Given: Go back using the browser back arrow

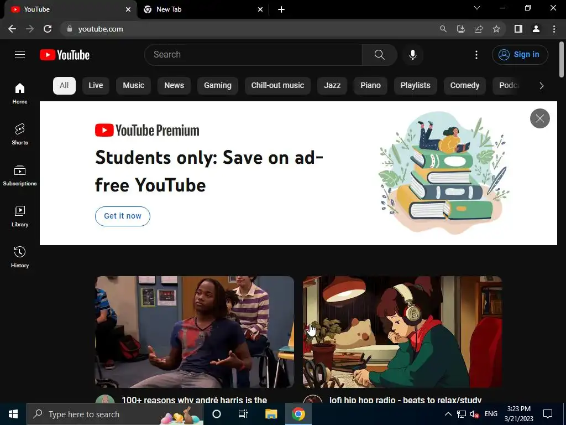Looking at the screenshot, I should pos(12,29).
